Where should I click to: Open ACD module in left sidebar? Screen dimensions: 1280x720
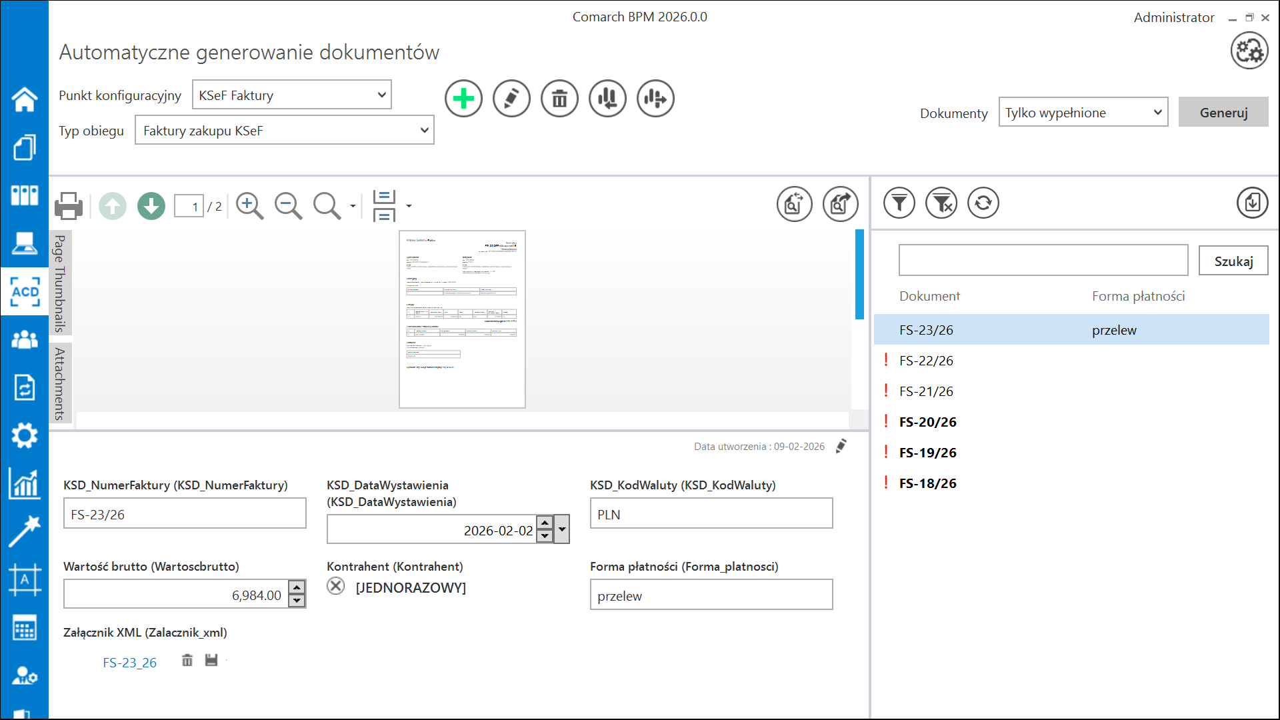click(25, 291)
